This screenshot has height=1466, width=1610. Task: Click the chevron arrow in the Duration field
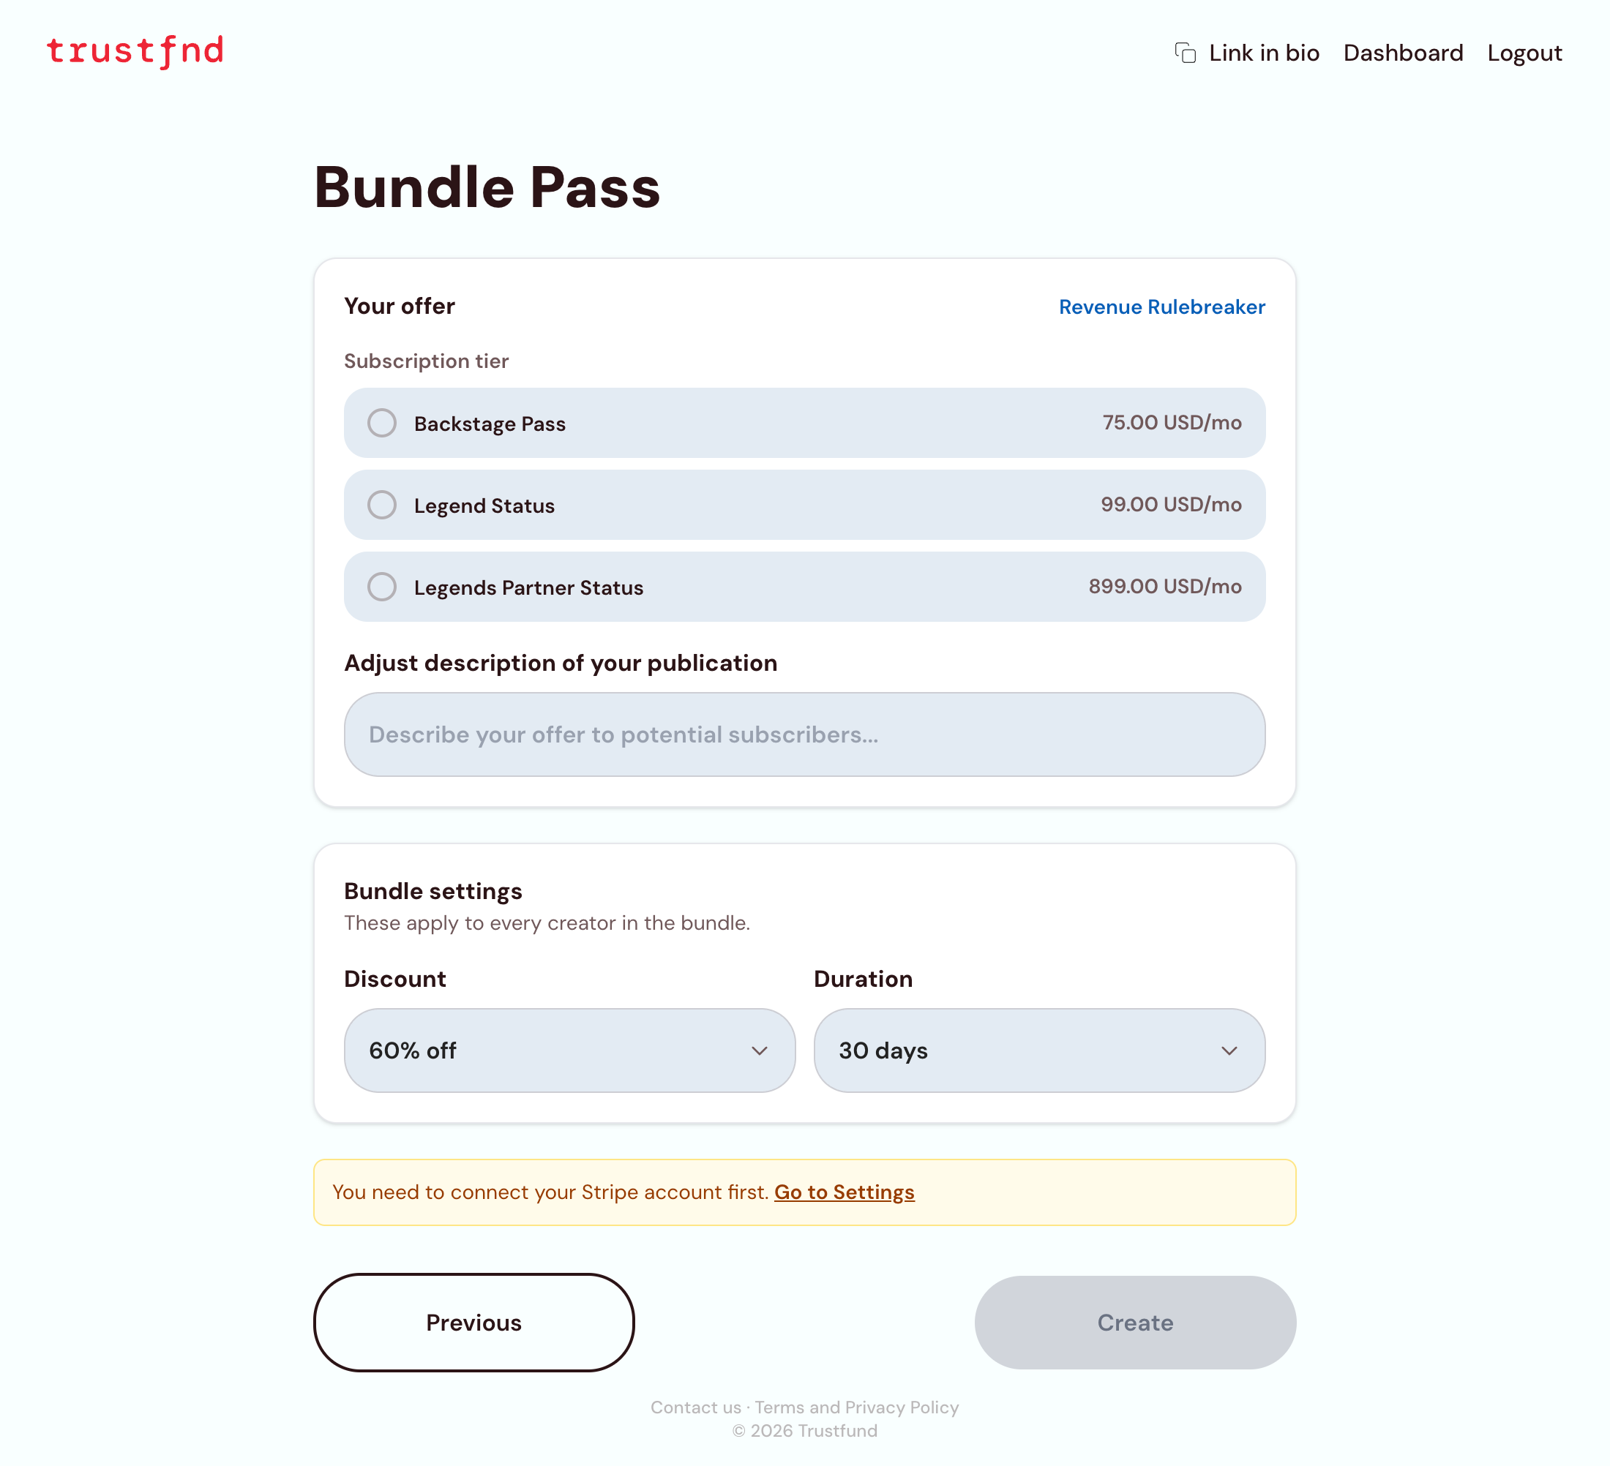tap(1229, 1050)
